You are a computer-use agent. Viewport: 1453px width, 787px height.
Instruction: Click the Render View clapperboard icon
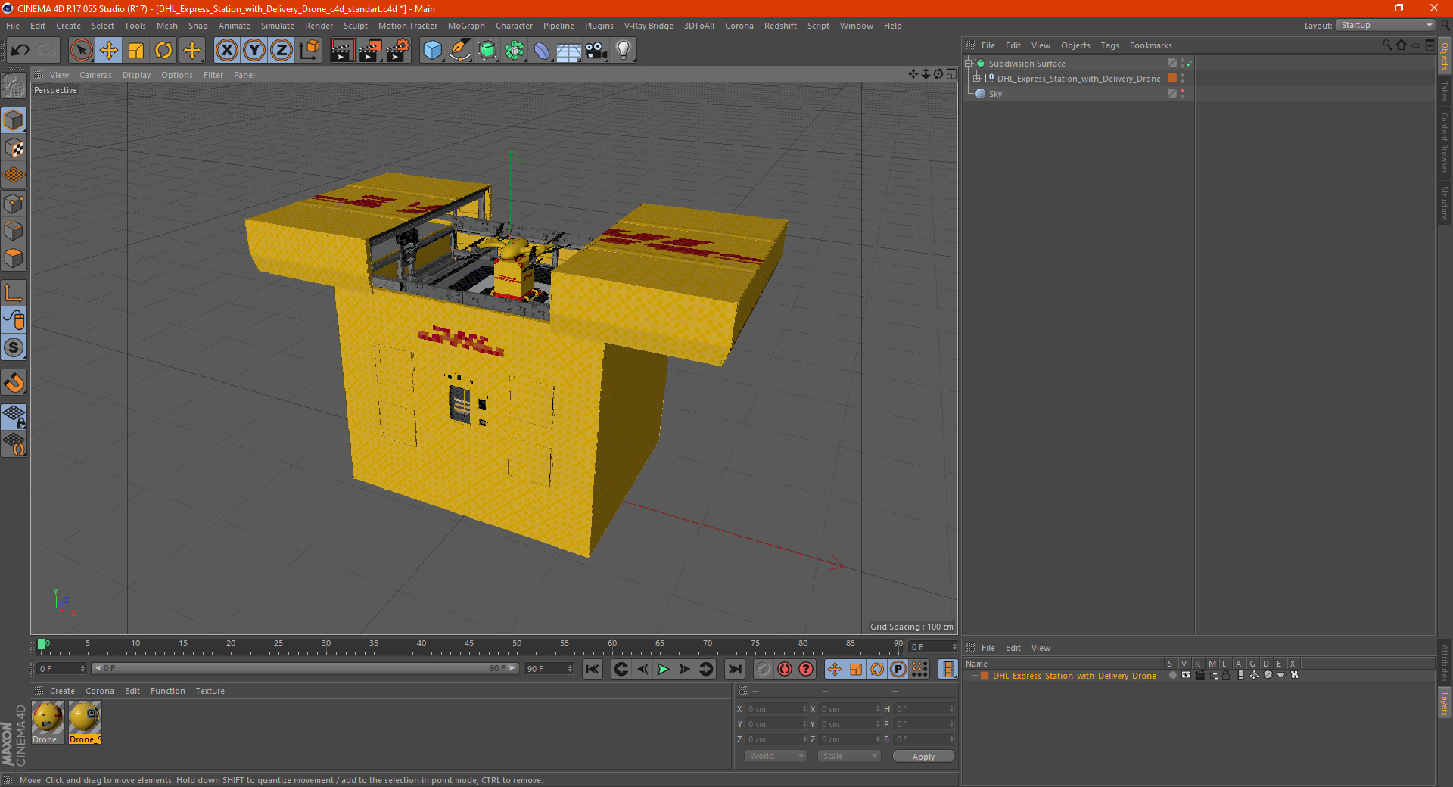[x=342, y=51]
